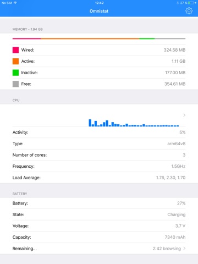Image resolution: width=198 pixels, height=264 pixels.
Task: Tap the Wi-Fi status icon
Action: point(15,3)
